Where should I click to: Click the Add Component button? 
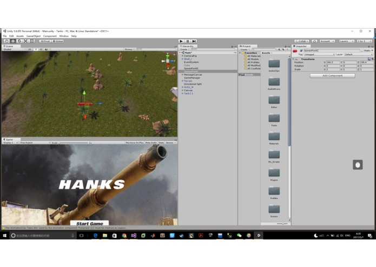[x=332, y=76]
